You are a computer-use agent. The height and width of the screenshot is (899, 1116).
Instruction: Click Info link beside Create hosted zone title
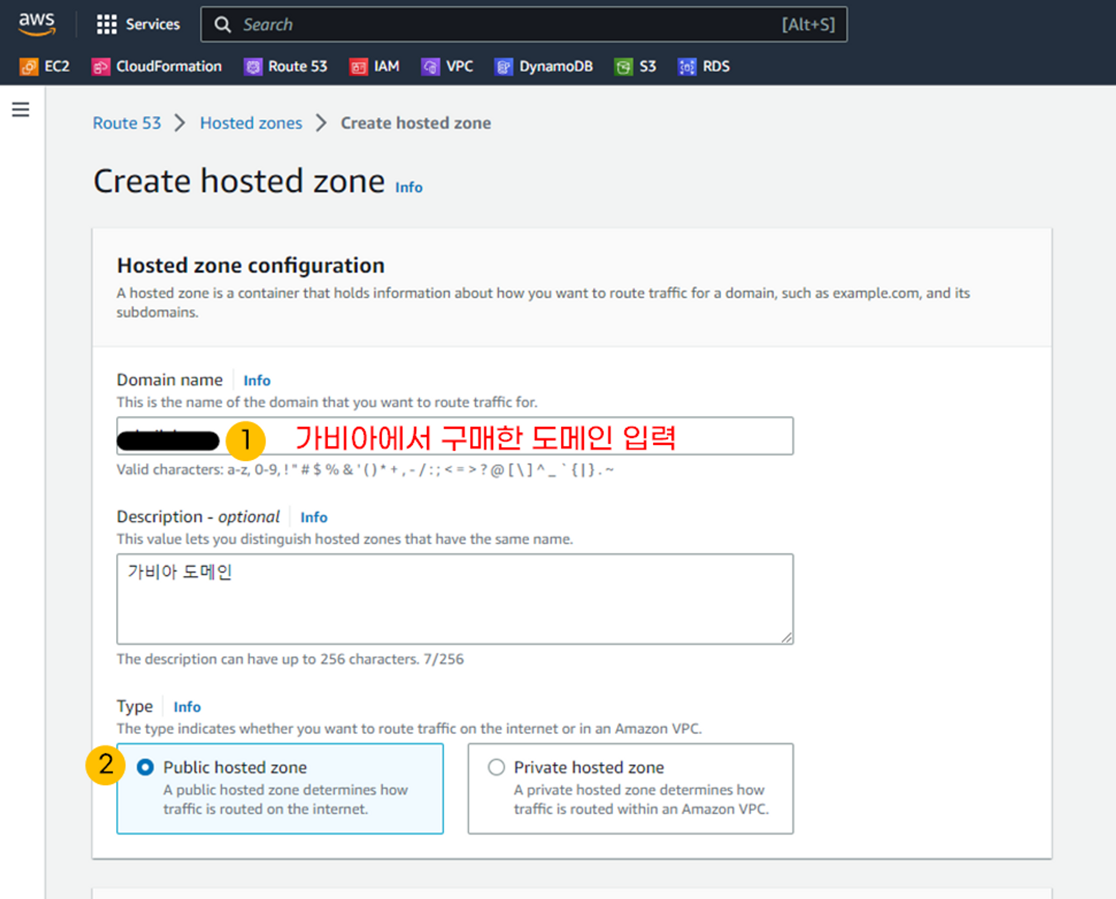(x=408, y=188)
